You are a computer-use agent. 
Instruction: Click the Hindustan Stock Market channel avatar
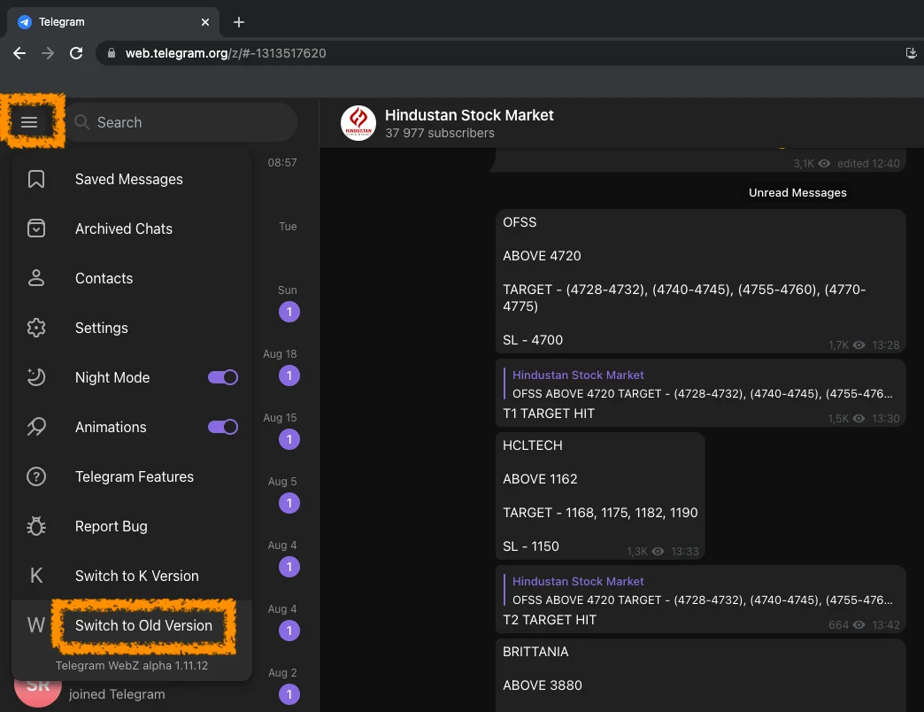tap(358, 123)
